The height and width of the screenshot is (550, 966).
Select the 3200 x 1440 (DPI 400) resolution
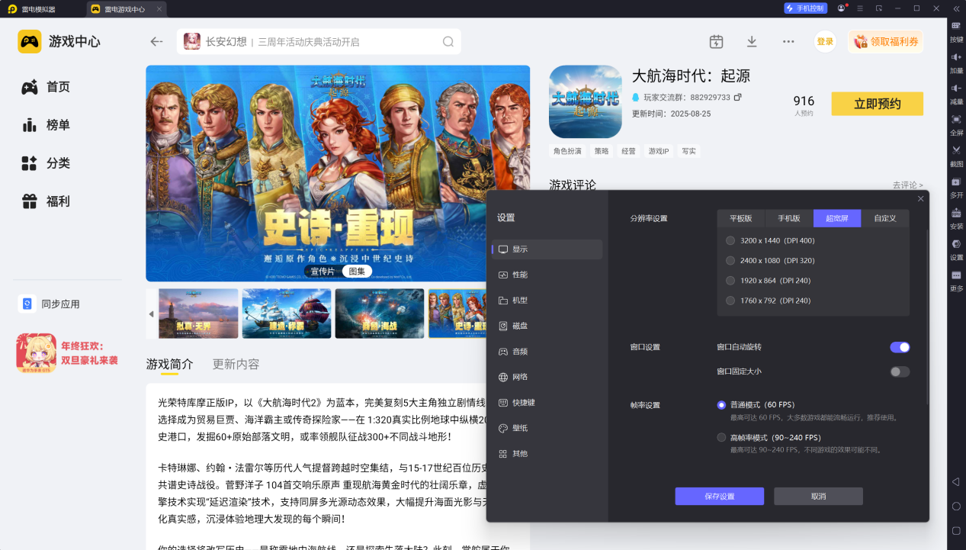pos(770,240)
